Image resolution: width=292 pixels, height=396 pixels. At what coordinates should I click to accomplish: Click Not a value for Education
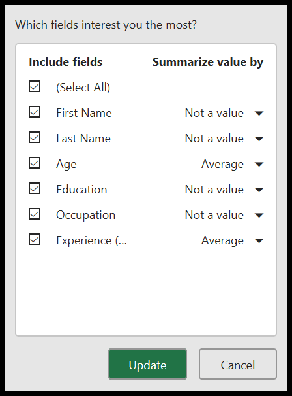coord(214,190)
